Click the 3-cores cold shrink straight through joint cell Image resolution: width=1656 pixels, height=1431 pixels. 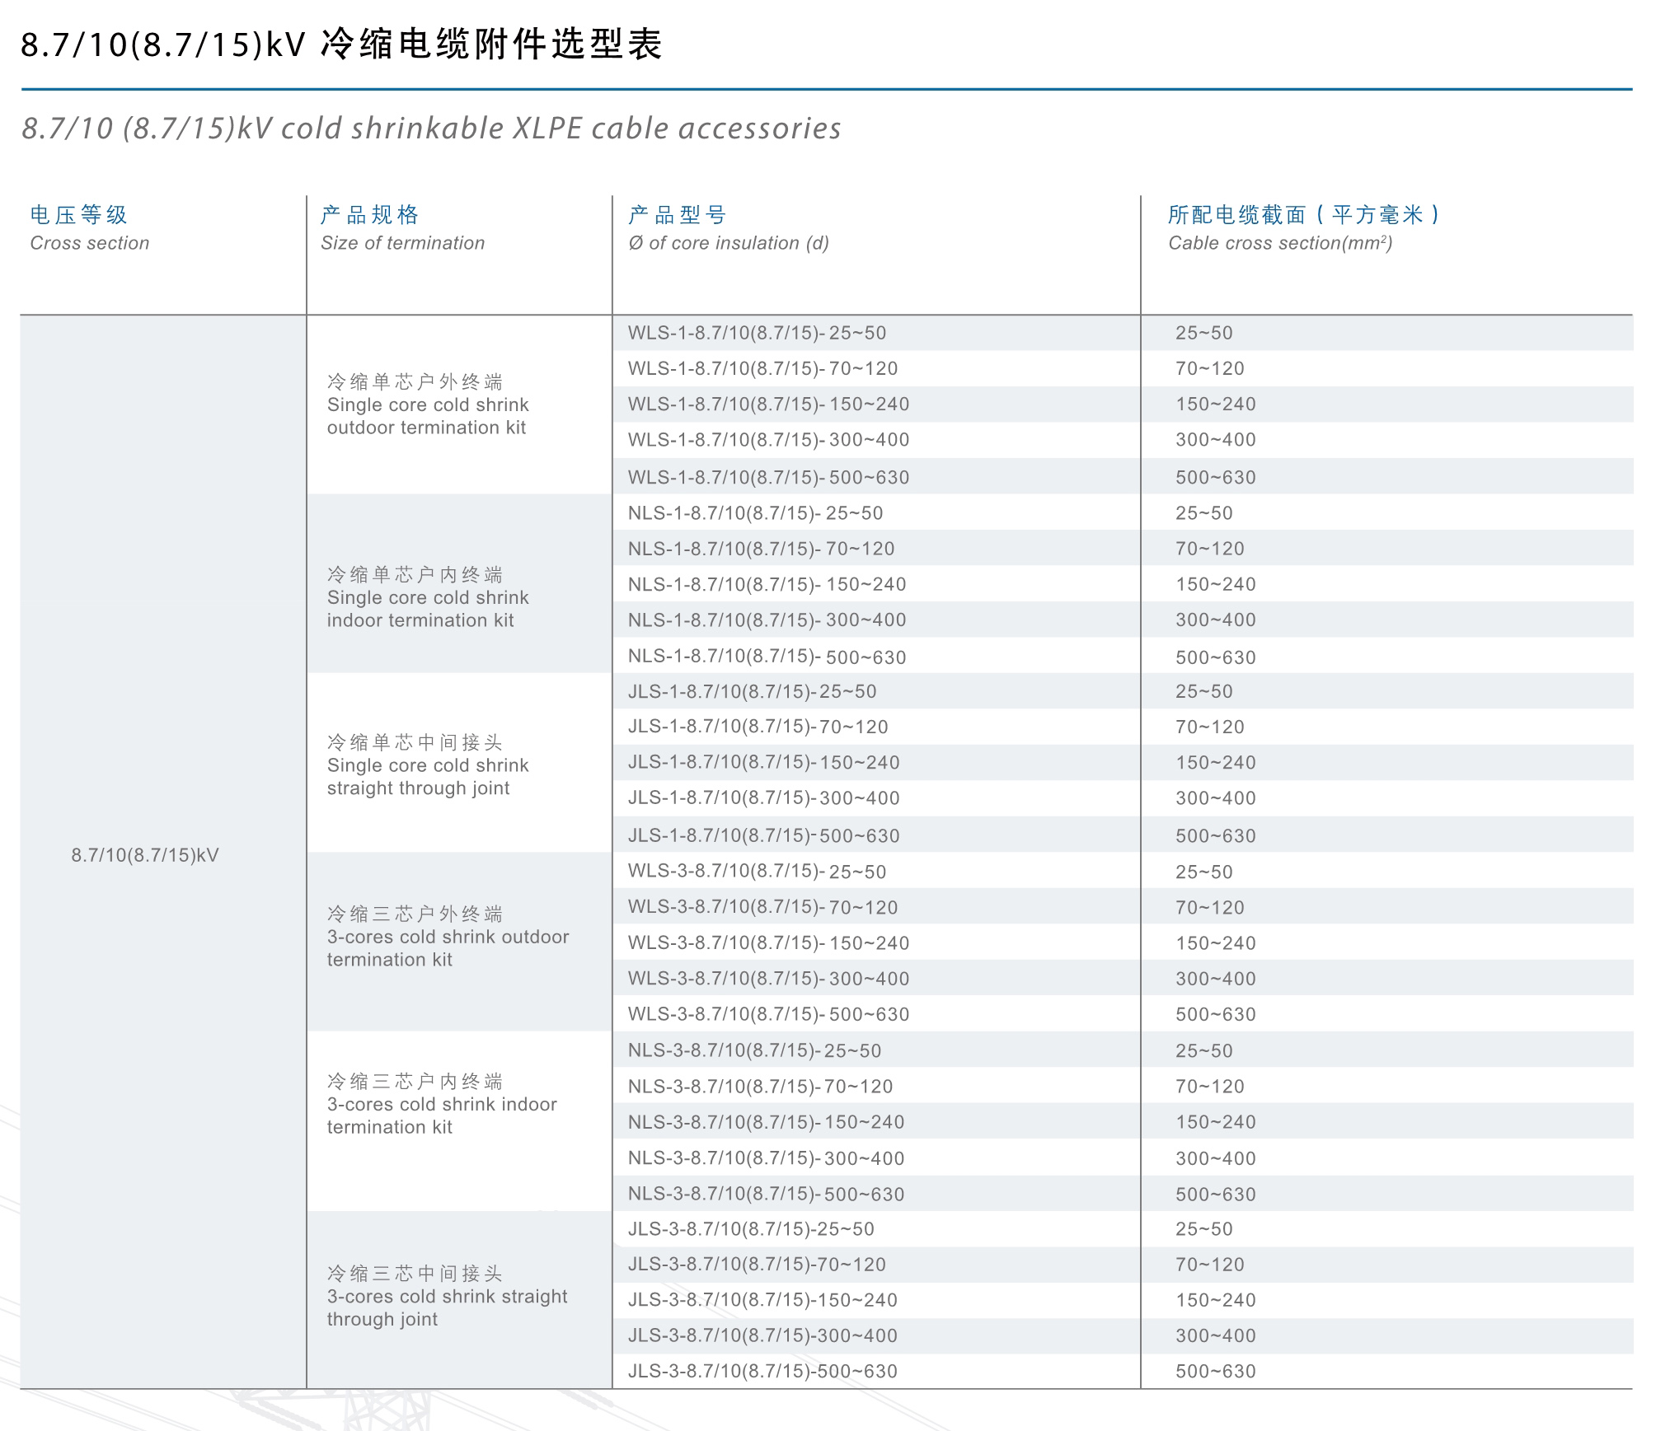tap(447, 1296)
